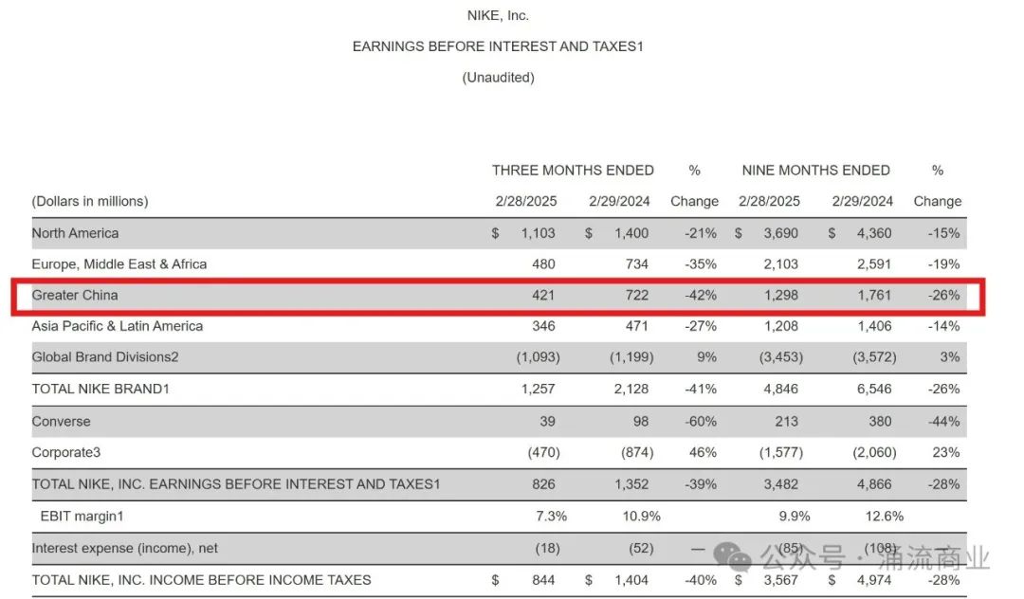Screen dimensions: 1024x599
Task: Click the Europe, Middle East & Africa label
Action: pos(119,264)
